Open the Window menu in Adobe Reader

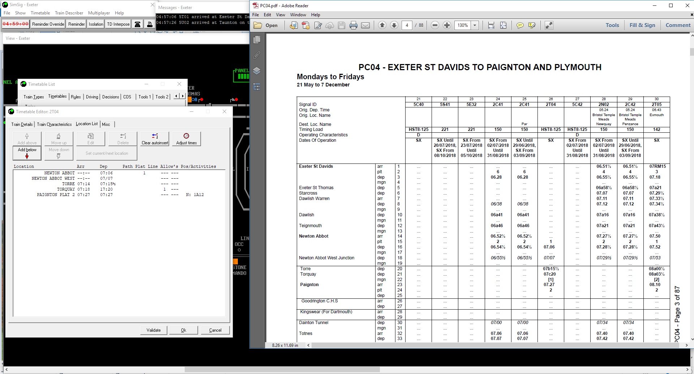tap(298, 15)
